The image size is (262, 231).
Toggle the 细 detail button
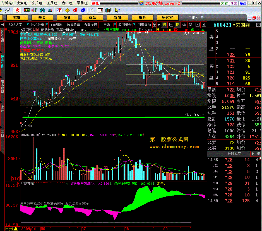(x=258, y=154)
